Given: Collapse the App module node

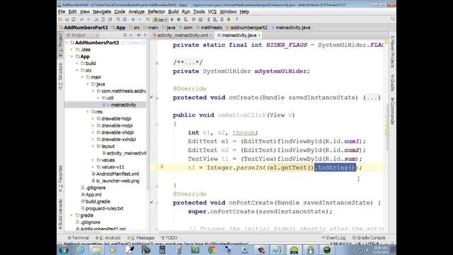Looking at the screenshot, I should [x=72, y=57].
